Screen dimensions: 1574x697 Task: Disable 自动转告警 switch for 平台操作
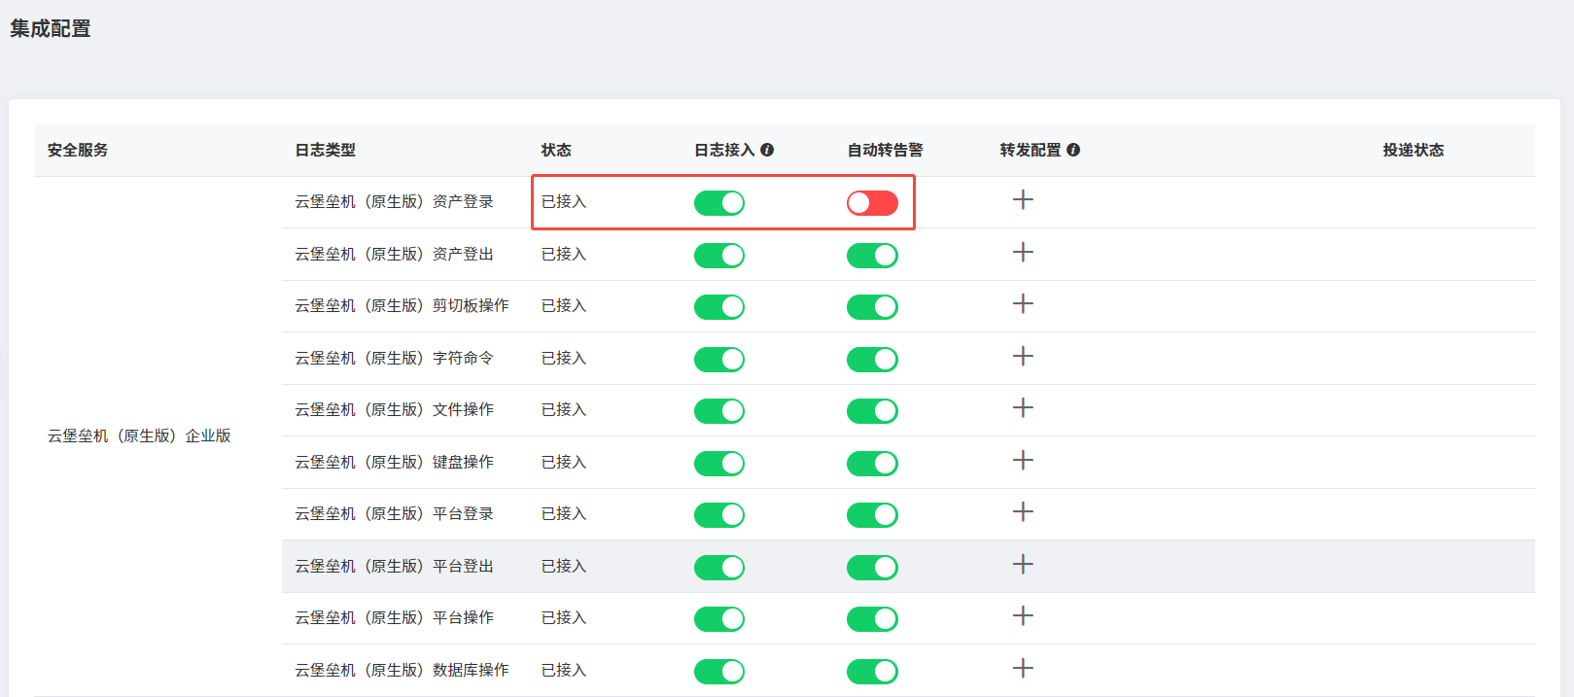pyautogui.click(x=872, y=618)
